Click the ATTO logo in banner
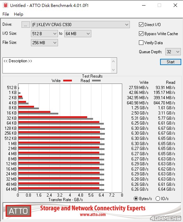183x222 pixels. 18,211
